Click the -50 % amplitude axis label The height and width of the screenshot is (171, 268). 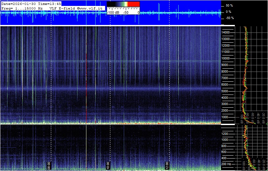(229, 18)
